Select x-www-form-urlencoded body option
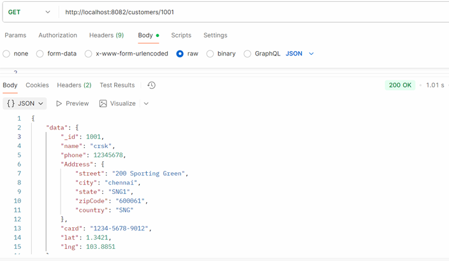The image size is (449, 261). pos(89,54)
